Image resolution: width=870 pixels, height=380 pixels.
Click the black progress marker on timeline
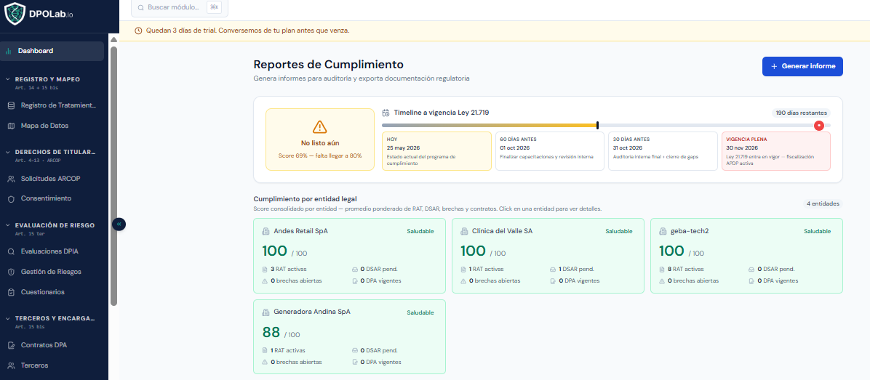tap(597, 126)
